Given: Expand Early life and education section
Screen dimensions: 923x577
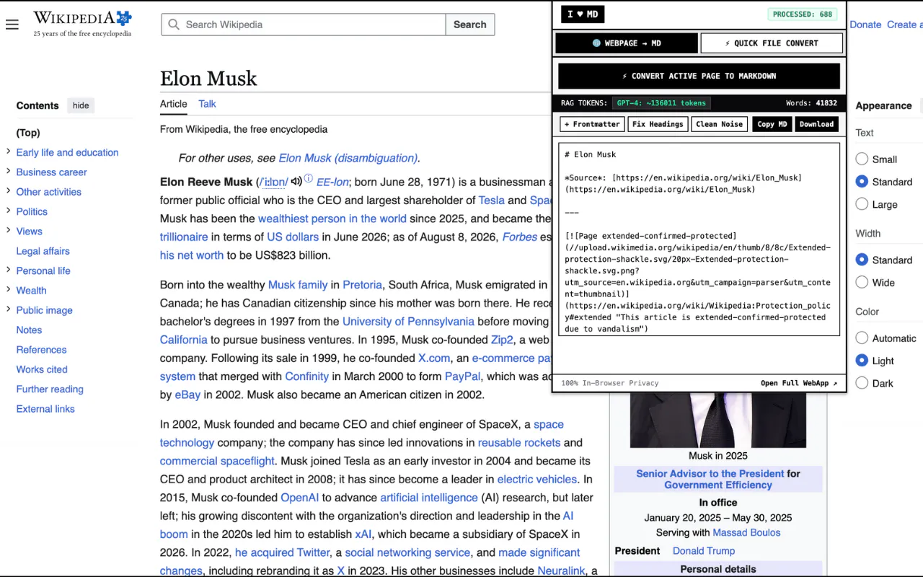Looking at the screenshot, I should [x=8, y=152].
